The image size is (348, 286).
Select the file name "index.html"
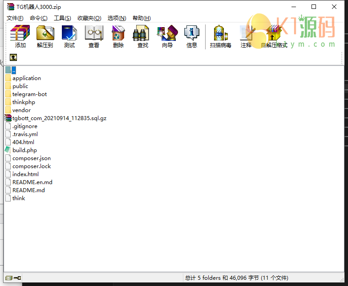(x=25, y=174)
